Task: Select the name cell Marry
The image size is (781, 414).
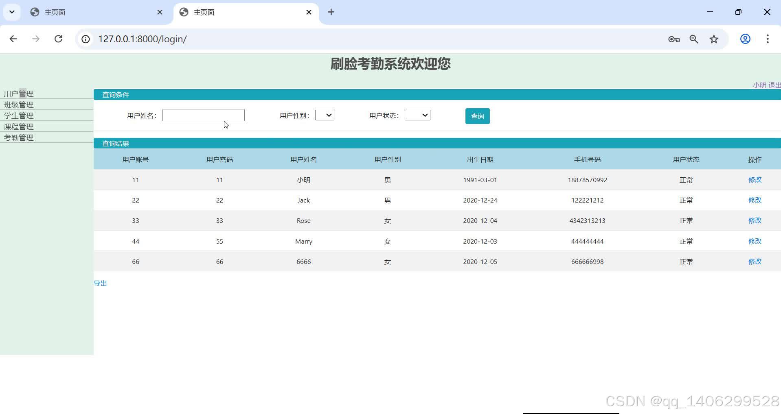Action: coord(303,241)
